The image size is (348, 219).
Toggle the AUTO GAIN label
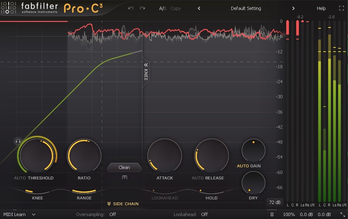249,166
